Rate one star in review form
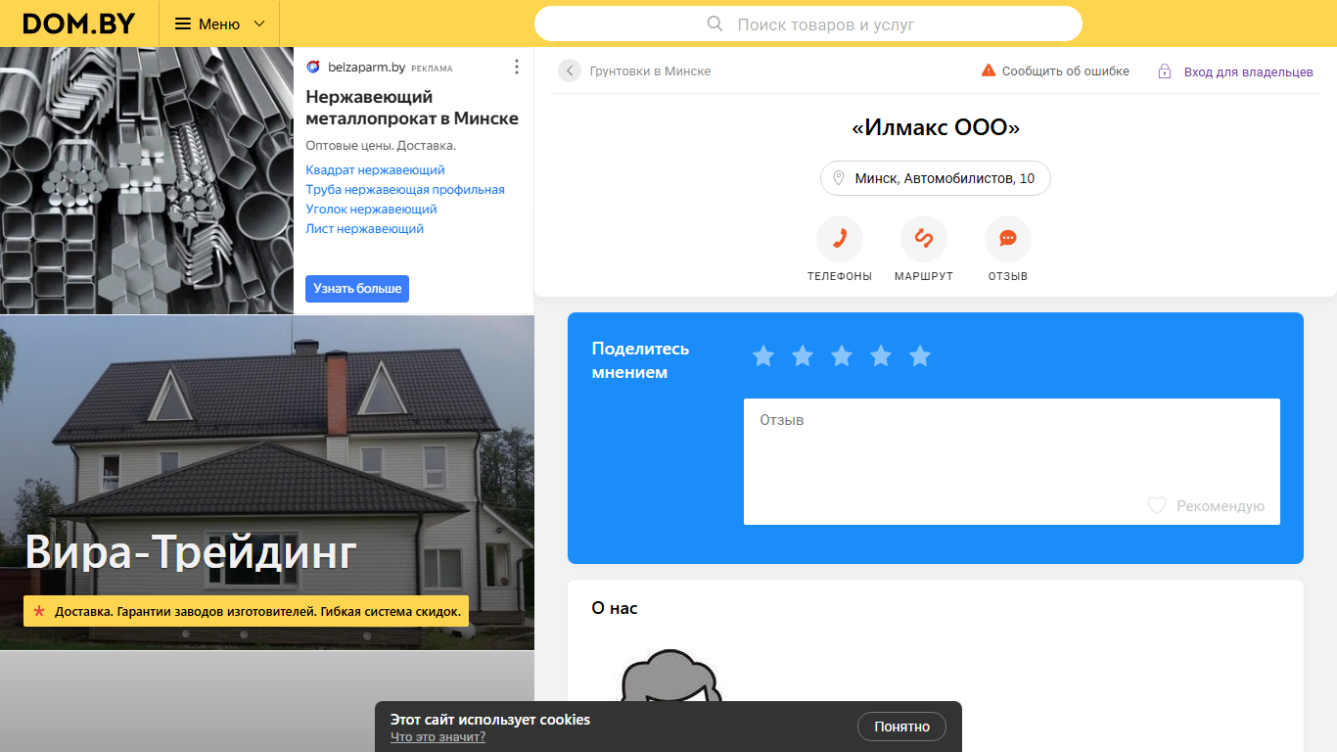 tap(763, 356)
